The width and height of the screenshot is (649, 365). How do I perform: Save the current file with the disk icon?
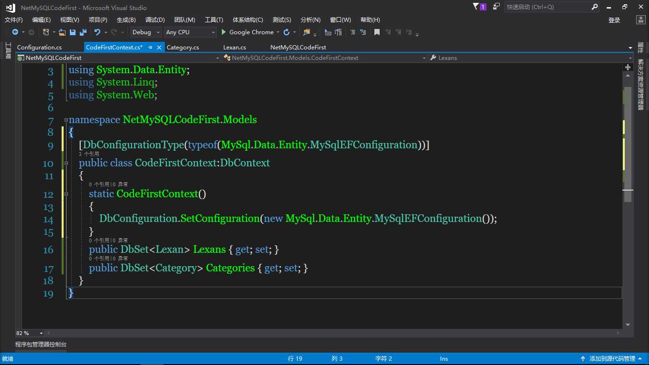73,32
